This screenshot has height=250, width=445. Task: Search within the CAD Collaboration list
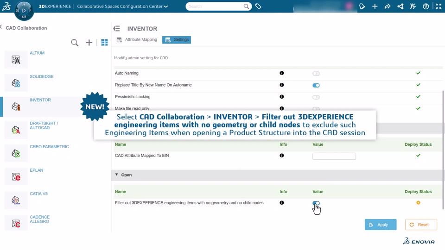point(75,43)
